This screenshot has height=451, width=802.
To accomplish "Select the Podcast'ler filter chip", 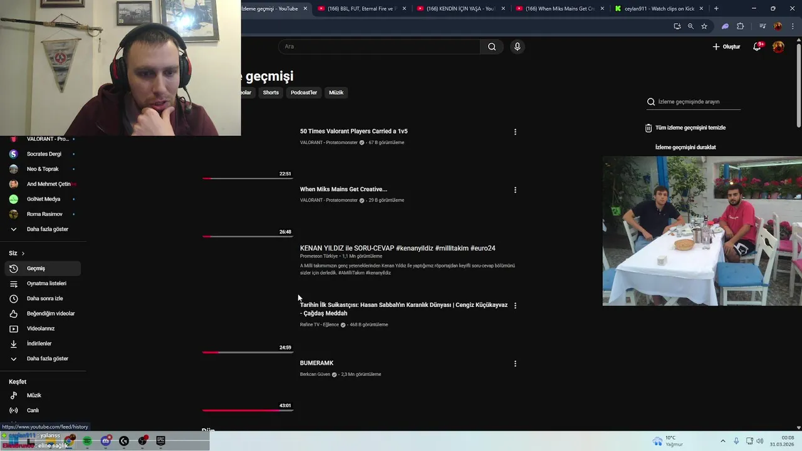I will 304,92.
